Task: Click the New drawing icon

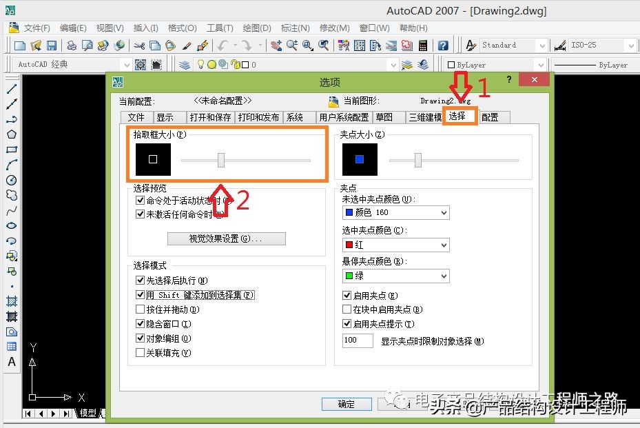Action: tap(19, 45)
